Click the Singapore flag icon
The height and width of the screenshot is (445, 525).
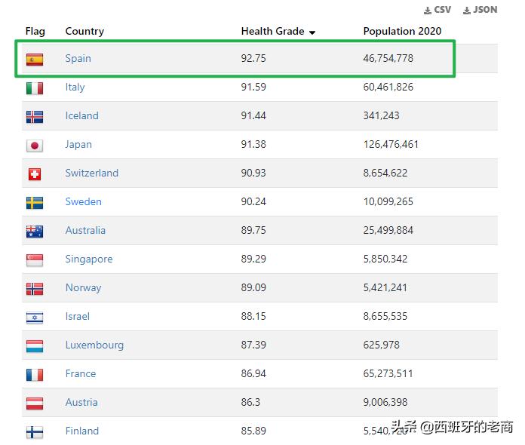pos(35,259)
